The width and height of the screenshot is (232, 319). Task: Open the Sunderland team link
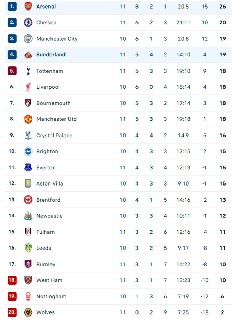(51, 55)
